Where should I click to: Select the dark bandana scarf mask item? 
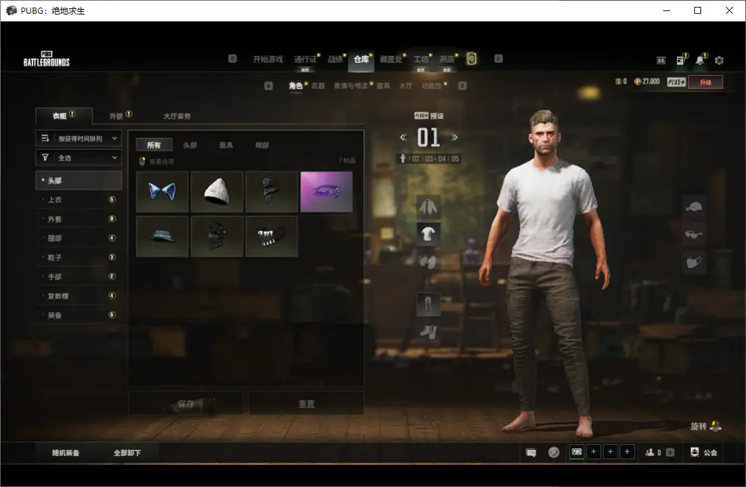[x=271, y=191]
